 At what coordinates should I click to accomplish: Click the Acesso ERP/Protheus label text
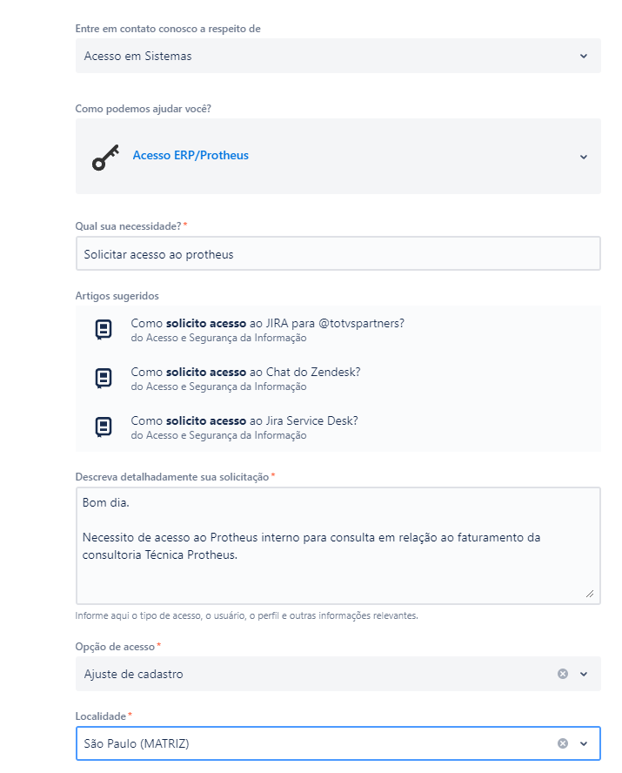[191, 156]
